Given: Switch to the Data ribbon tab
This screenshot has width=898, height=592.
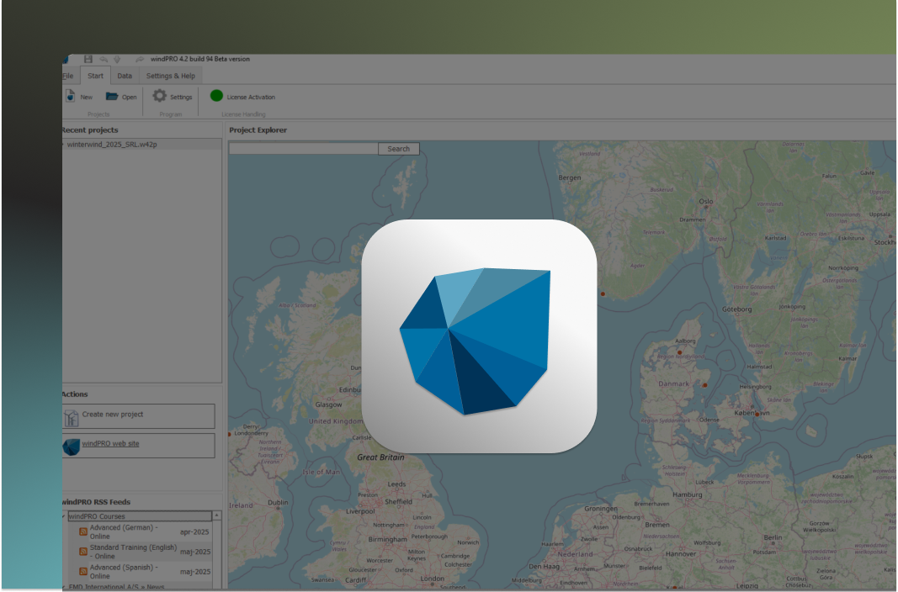Looking at the screenshot, I should tap(125, 76).
